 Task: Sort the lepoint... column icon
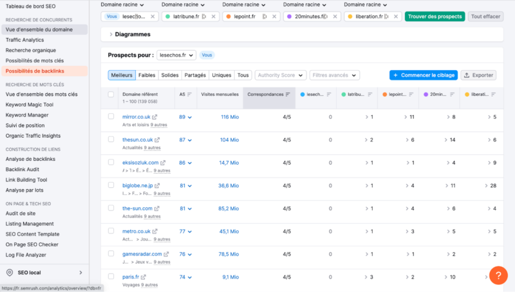(x=411, y=95)
